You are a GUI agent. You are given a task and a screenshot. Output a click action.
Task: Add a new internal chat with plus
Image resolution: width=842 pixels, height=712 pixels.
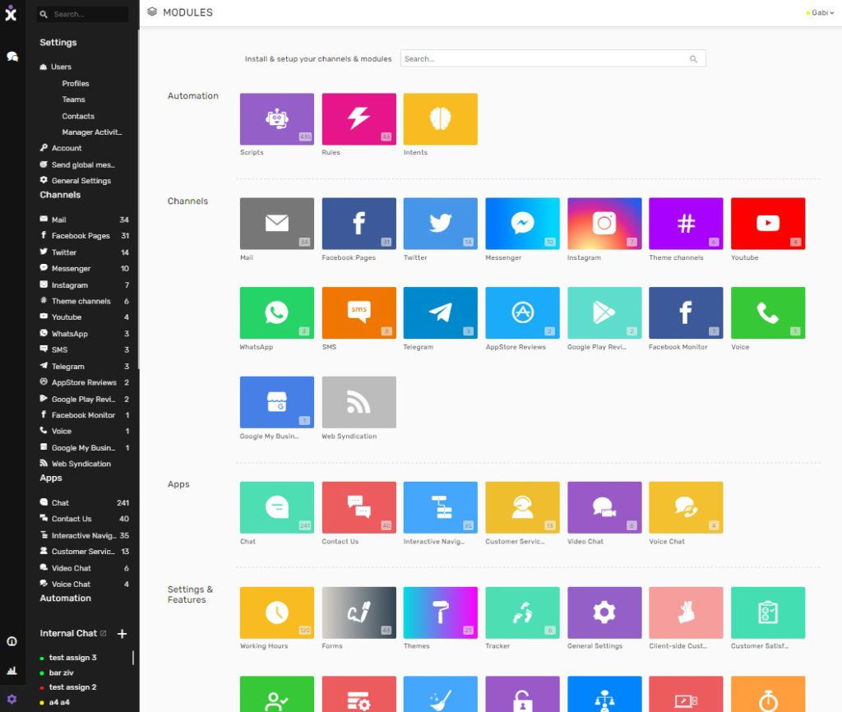[122, 634]
